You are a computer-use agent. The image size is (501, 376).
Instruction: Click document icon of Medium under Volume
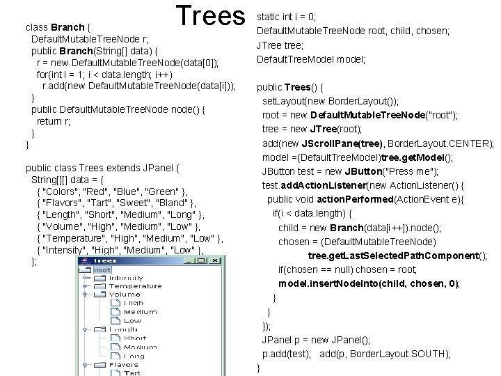click(x=116, y=311)
